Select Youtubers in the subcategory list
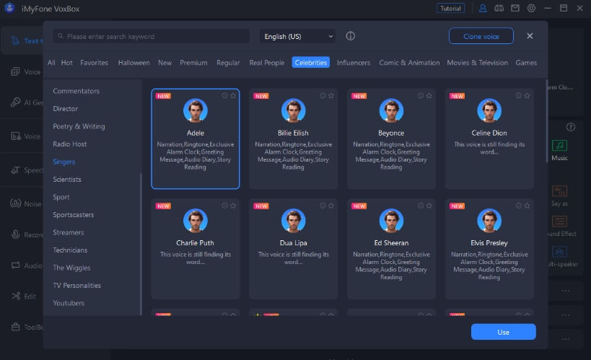The image size is (591, 360). click(x=69, y=303)
